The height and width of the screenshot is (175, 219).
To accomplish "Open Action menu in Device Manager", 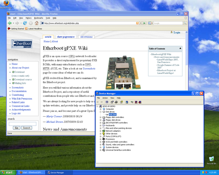I will [x=105, y=98].
